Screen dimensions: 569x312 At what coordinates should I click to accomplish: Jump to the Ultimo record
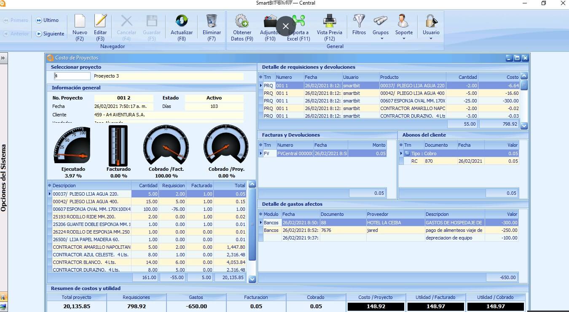[47, 20]
